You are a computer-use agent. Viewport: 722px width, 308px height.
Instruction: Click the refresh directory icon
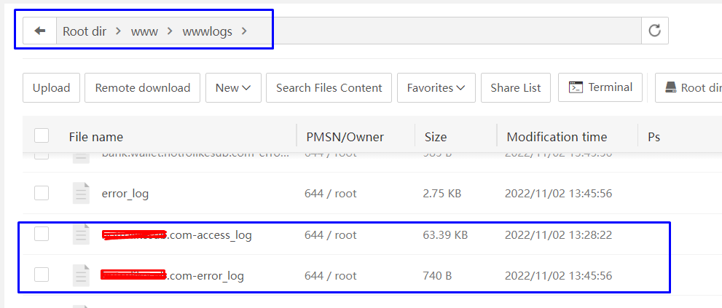click(654, 31)
